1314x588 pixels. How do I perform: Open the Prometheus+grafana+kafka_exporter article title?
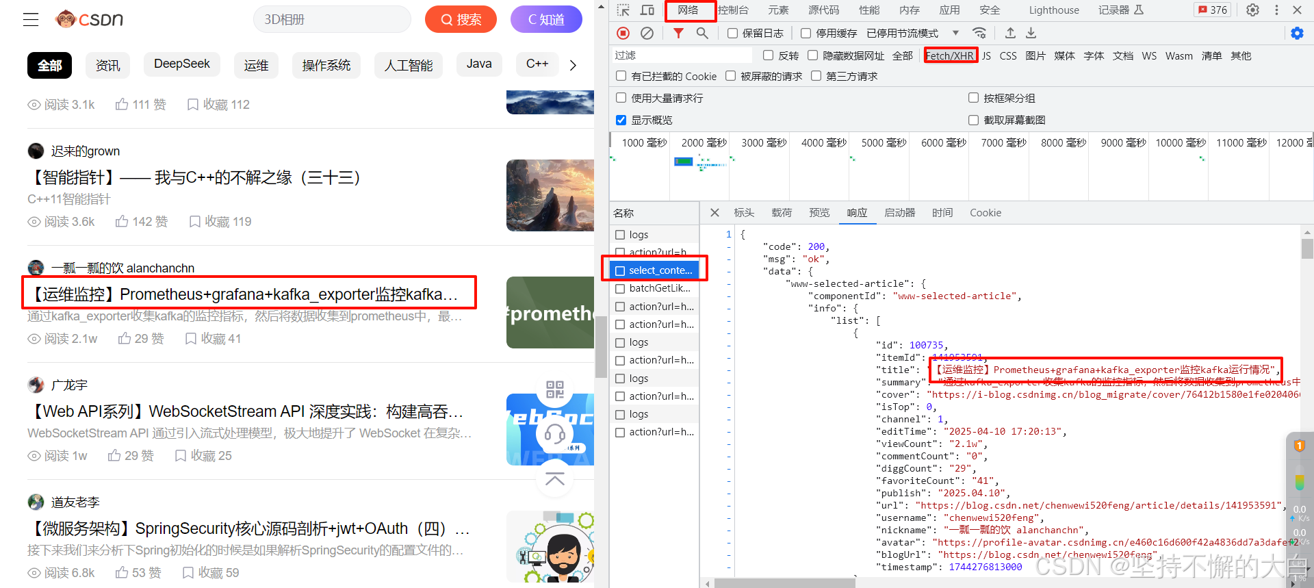tap(245, 294)
